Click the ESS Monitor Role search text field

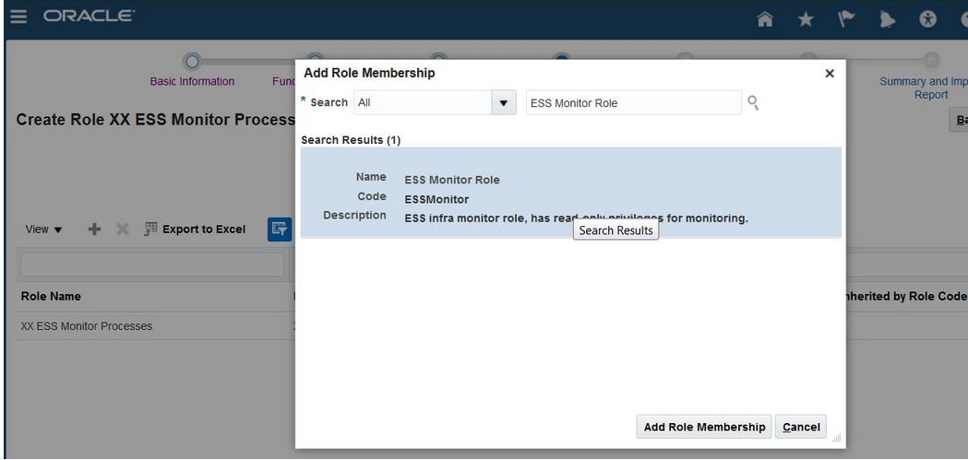(x=632, y=103)
